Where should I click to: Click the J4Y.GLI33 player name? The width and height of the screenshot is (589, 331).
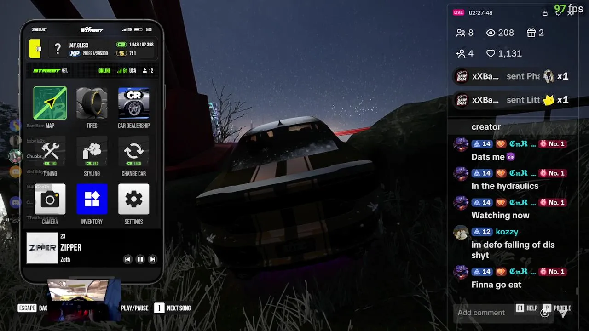[79, 45]
